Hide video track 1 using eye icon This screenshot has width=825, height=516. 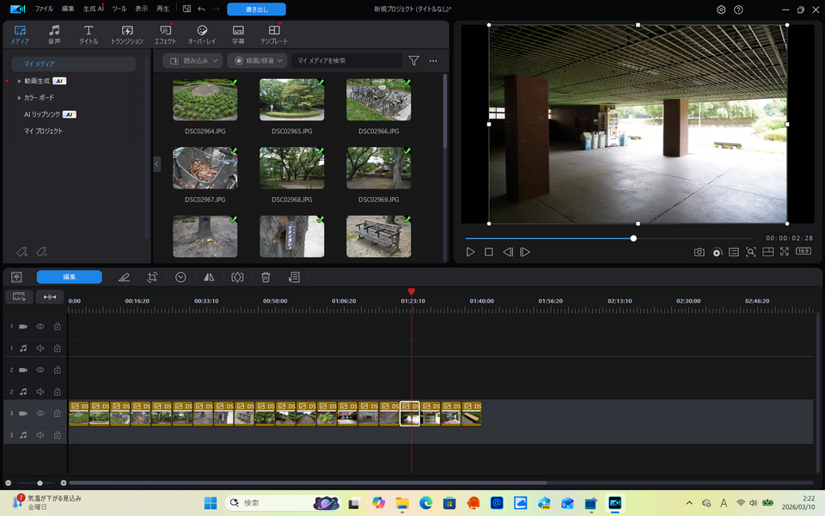coord(40,327)
